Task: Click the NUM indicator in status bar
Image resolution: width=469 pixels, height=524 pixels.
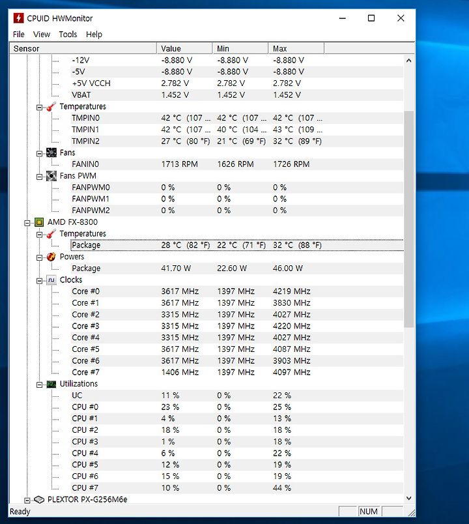Action: [x=369, y=512]
